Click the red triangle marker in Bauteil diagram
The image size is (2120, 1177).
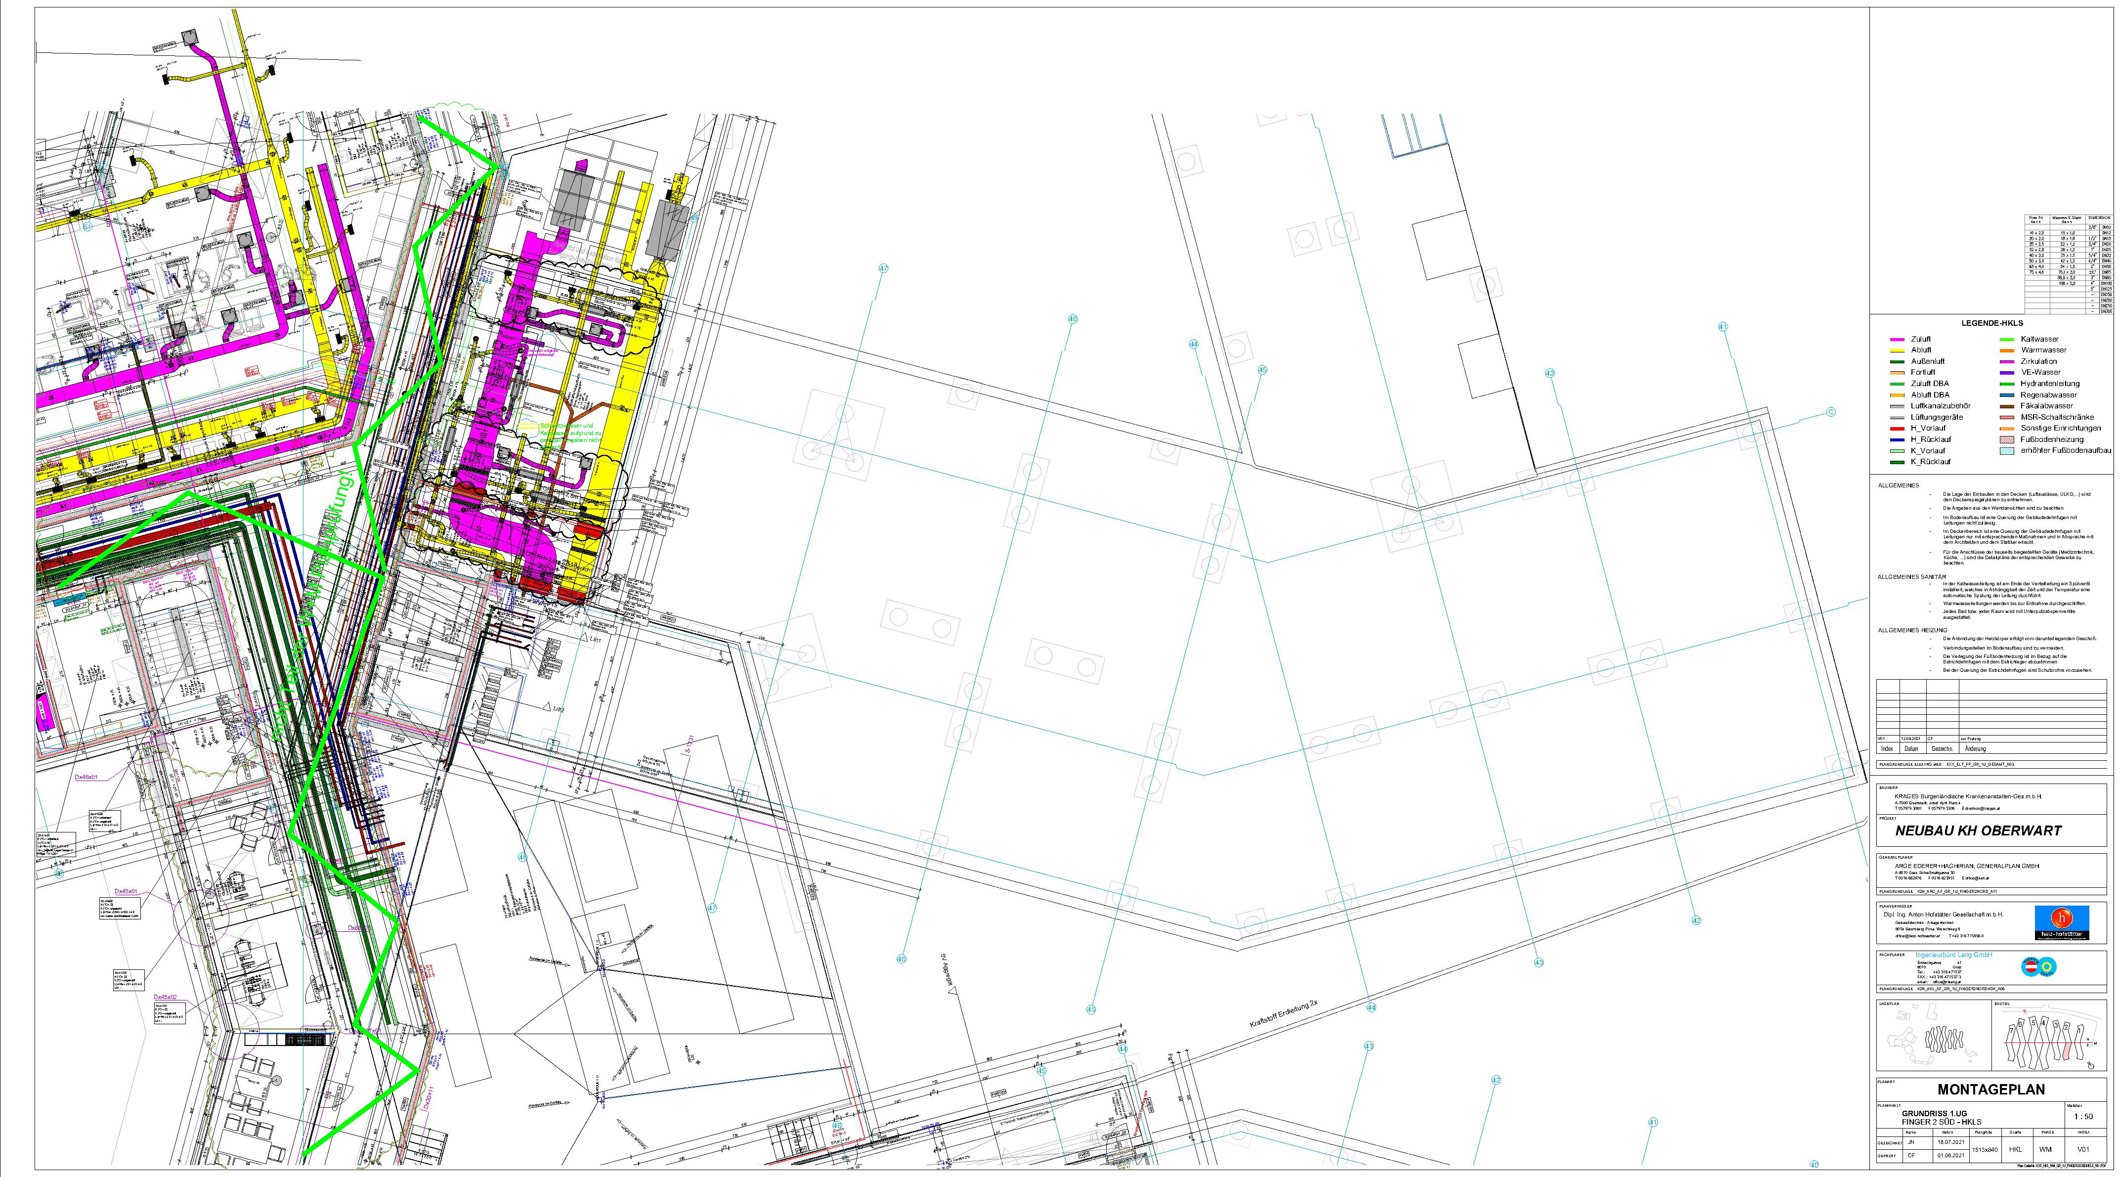[2025, 1011]
